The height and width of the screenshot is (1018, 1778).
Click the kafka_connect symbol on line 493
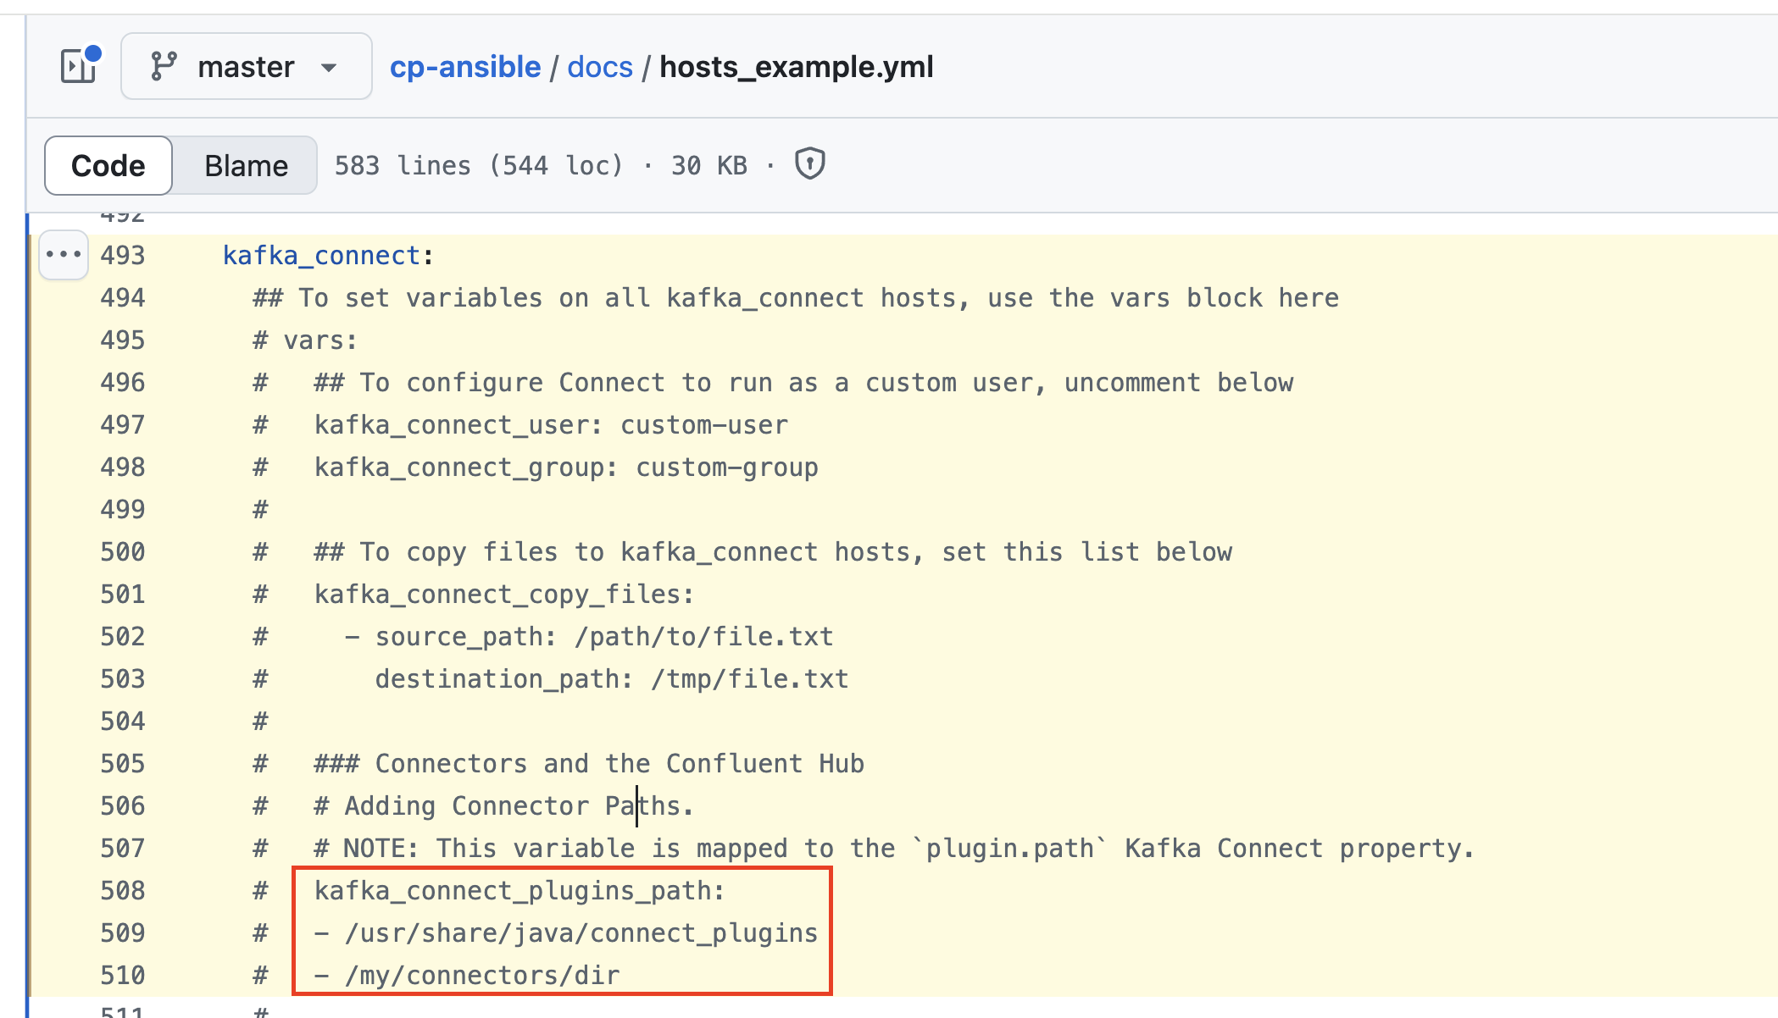coord(320,254)
